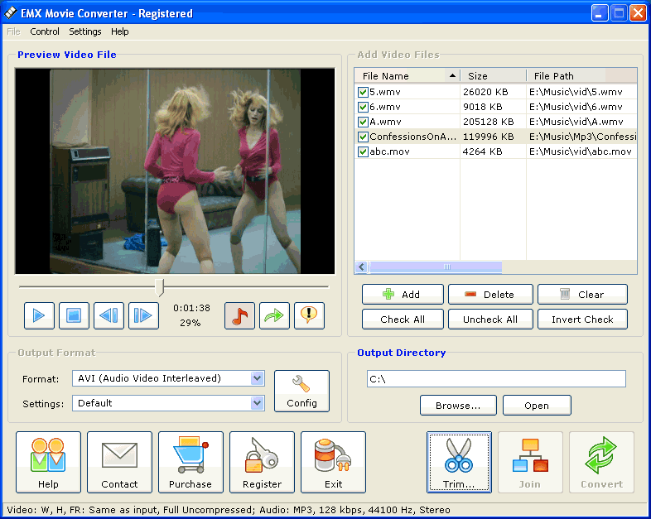This screenshot has height=519, width=651.
Task: Step back one frame in the preview
Action: pyautogui.click(x=108, y=315)
